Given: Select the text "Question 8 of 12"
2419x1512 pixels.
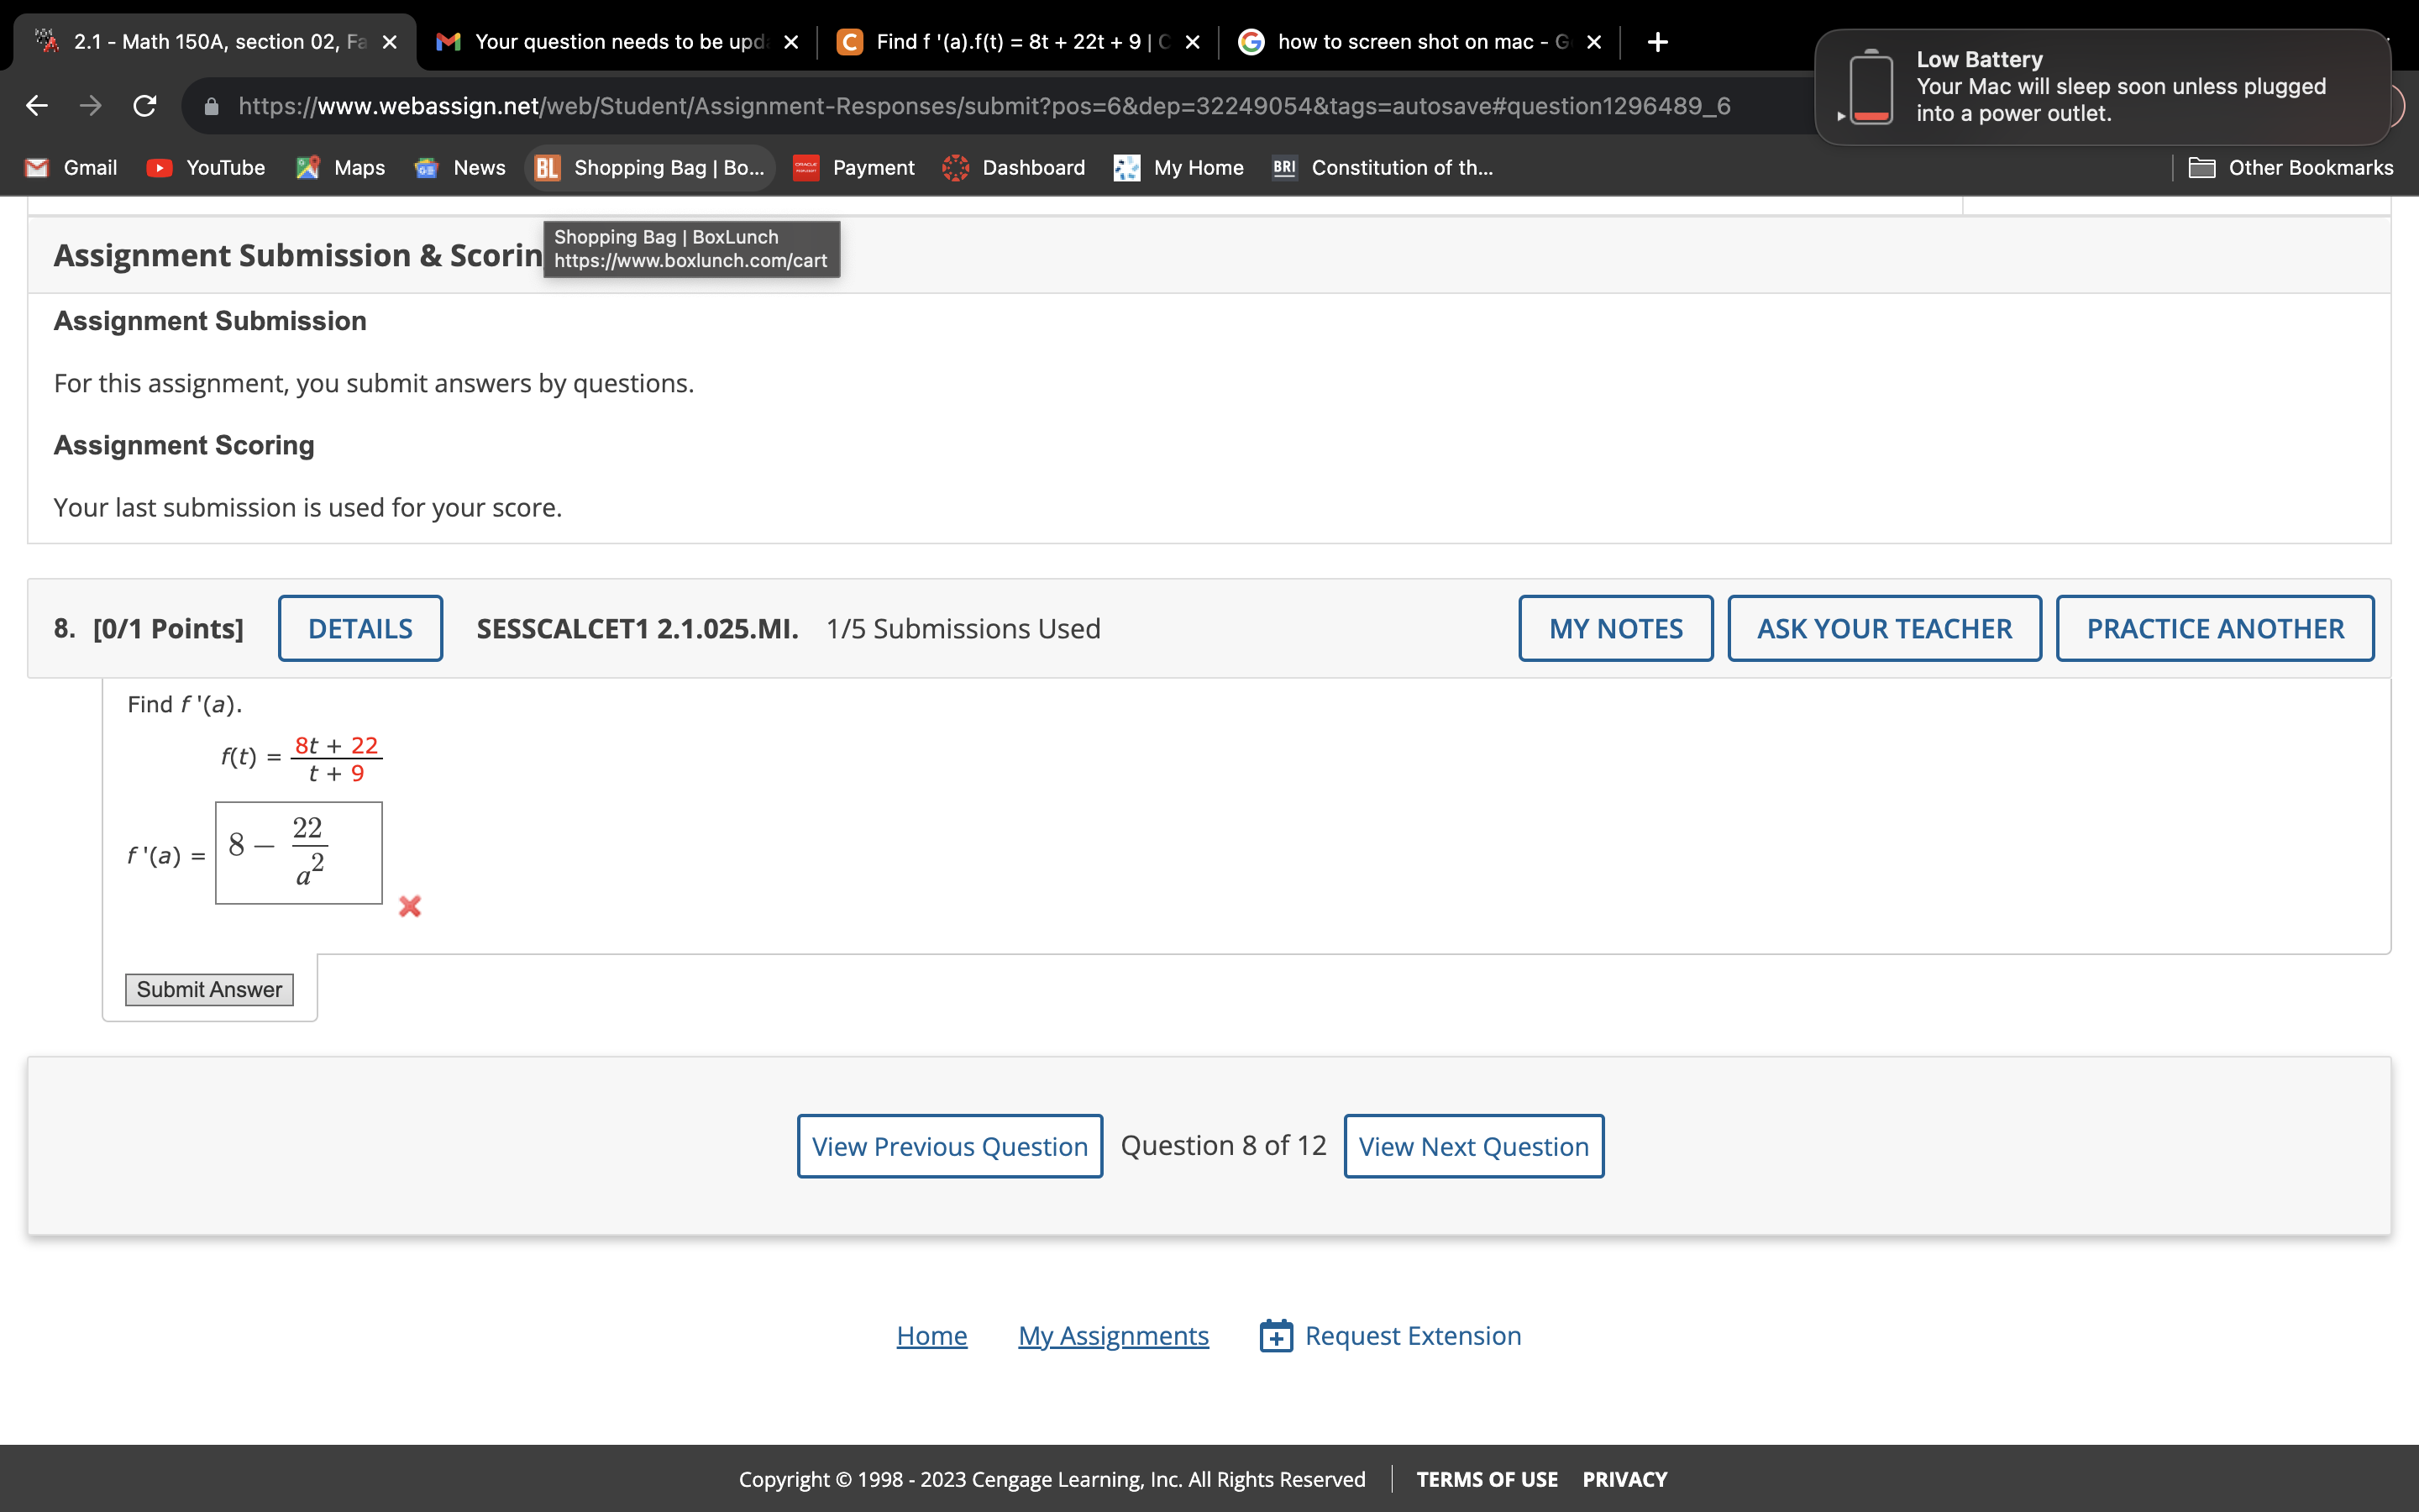Looking at the screenshot, I should click(1224, 1145).
